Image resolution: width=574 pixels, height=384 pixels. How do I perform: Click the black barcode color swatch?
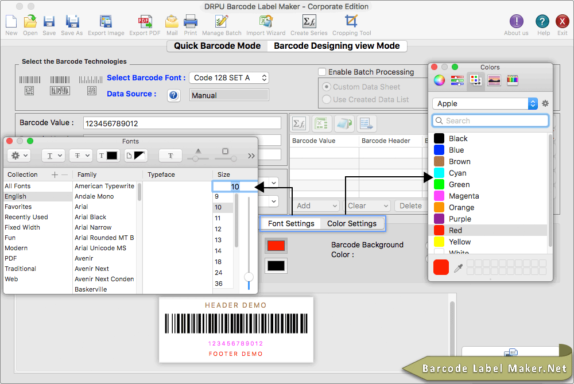tap(276, 266)
